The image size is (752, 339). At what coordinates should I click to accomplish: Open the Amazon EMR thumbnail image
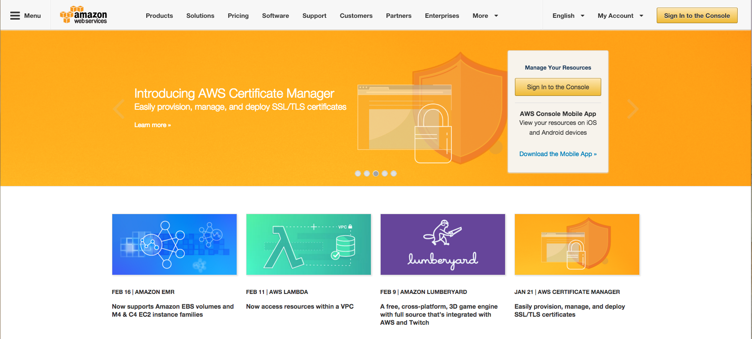(174, 244)
